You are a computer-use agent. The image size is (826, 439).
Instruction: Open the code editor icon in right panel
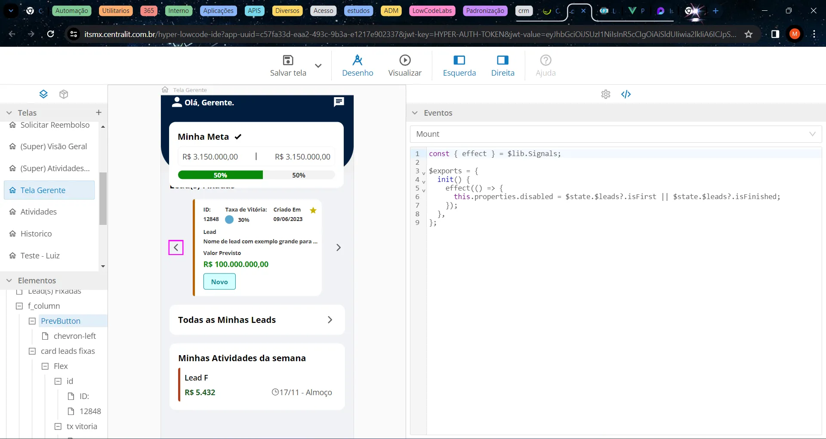(626, 94)
